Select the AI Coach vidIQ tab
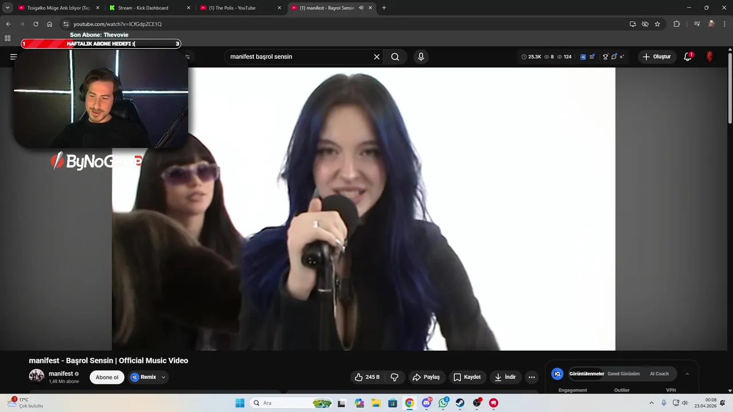The image size is (733, 412). pos(659,374)
